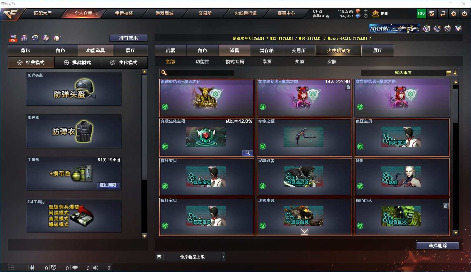Click the plus icon next to CF点
The width and height of the screenshot is (471, 272).
[366, 11]
